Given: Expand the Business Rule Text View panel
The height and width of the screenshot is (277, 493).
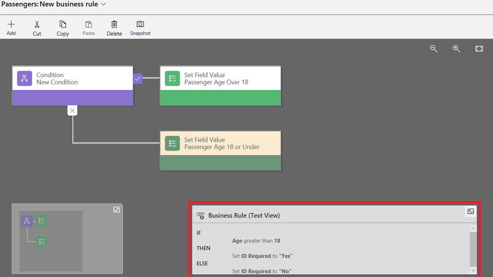Looking at the screenshot, I should pos(470,211).
